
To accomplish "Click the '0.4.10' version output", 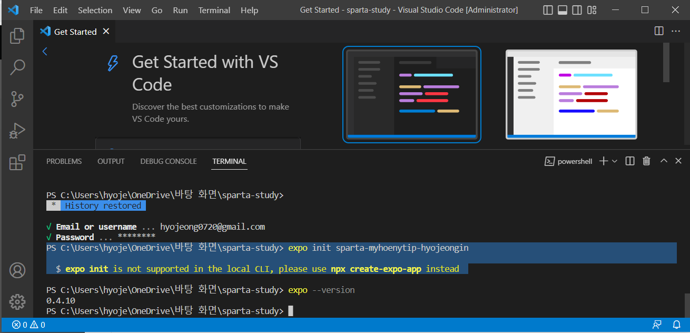I will click(61, 300).
